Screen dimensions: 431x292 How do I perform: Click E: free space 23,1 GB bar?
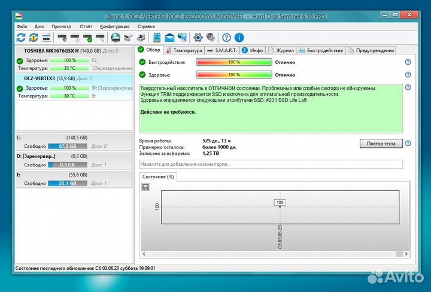68,183
